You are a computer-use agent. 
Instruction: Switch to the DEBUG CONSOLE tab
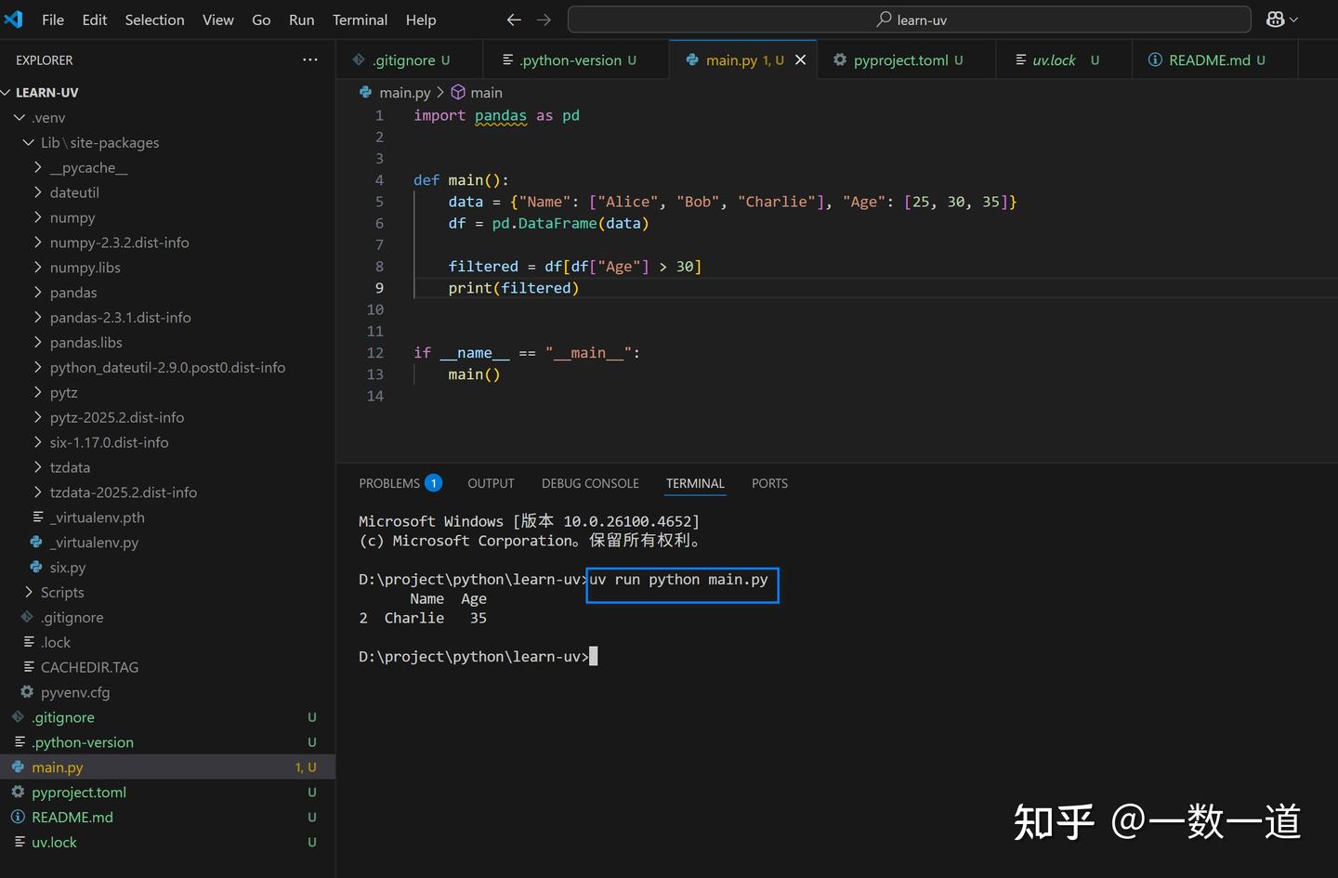[x=590, y=483]
